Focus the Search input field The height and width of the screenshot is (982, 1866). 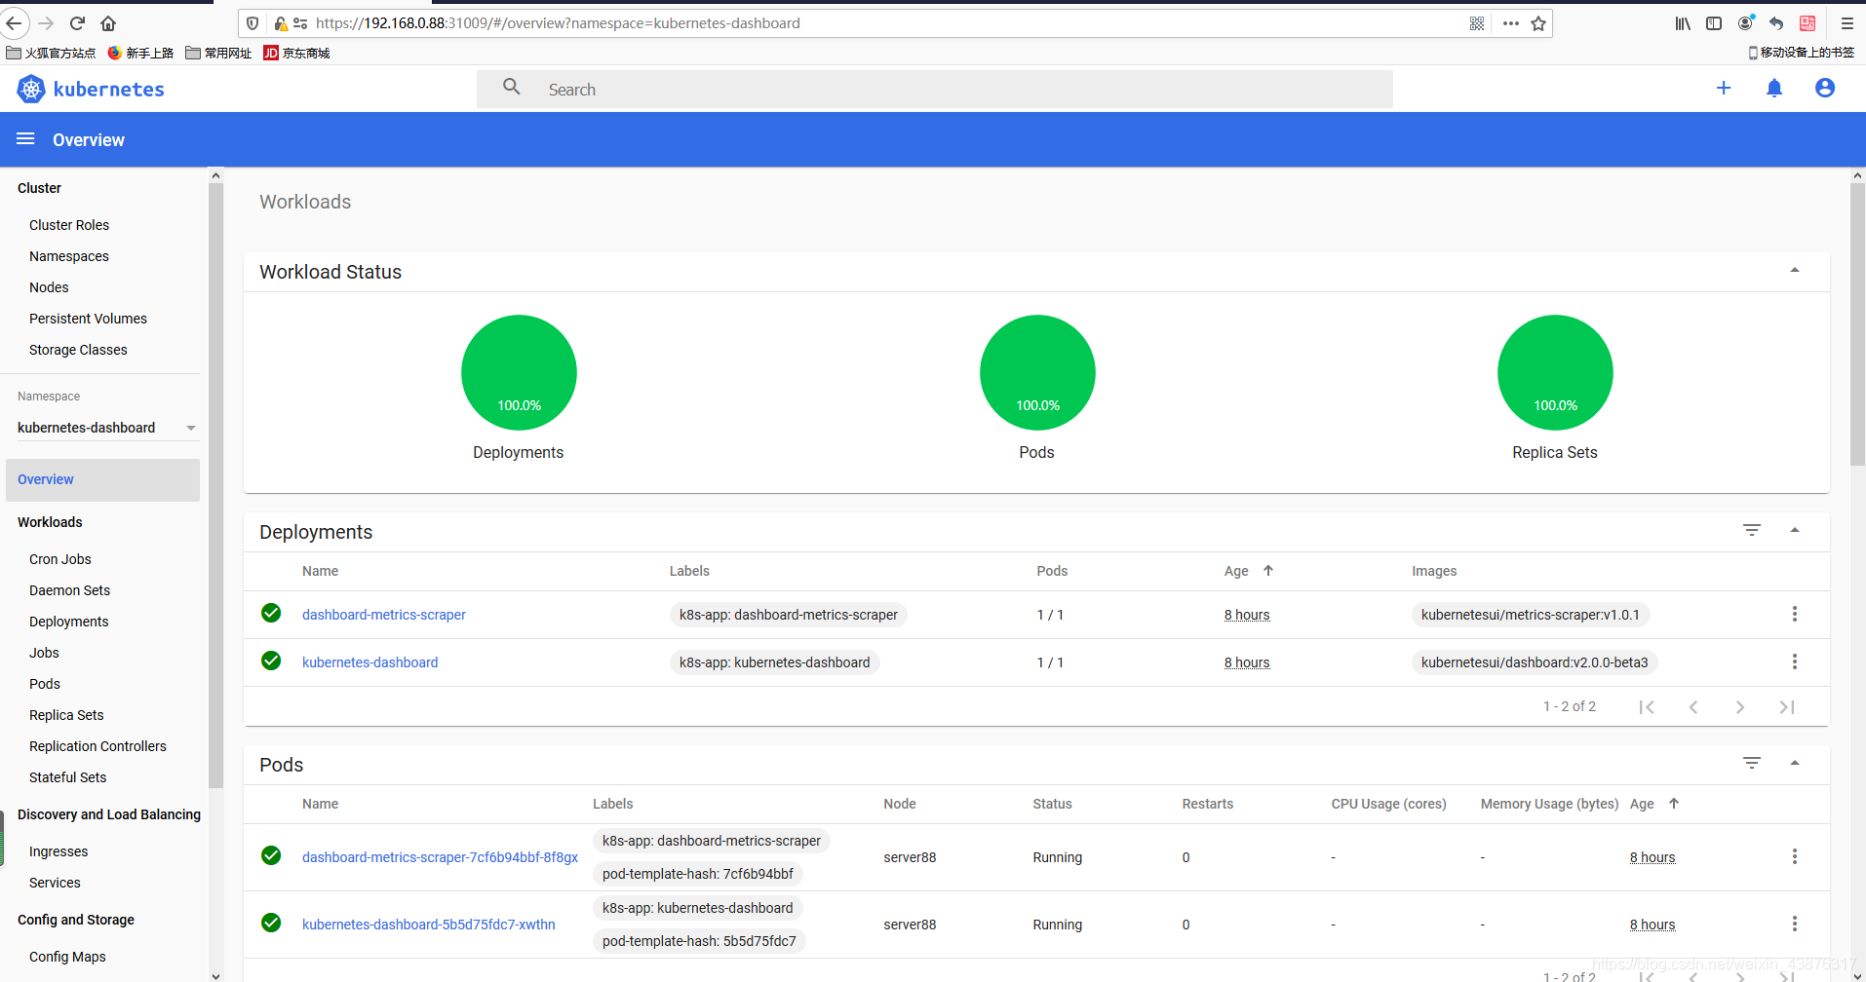[x=934, y=90]
